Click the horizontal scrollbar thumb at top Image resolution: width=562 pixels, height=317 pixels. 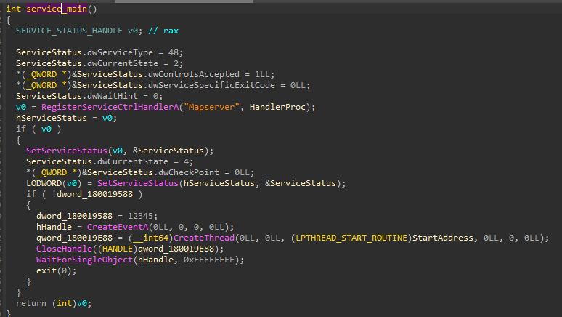pos(184,1)
